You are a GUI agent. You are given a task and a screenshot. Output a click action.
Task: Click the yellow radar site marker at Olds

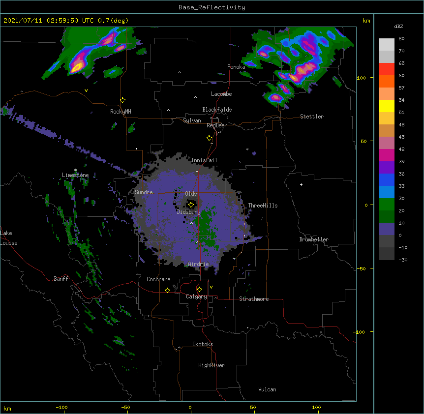click(x=191, y=205)
